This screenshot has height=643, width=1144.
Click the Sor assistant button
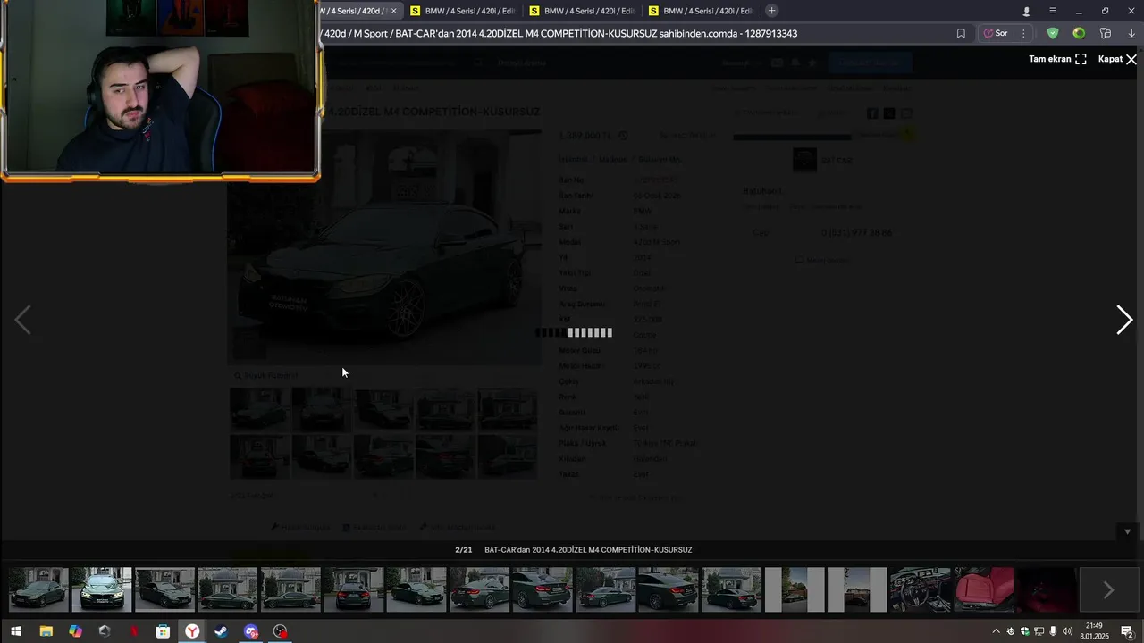pyautogui.click(x=996, y=33)
